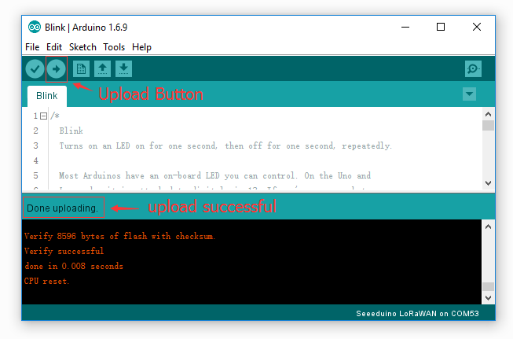Image resolution: width=513 pixels, height=339 pixels.
Task: Click 'Seeeduino LoRaWAN on COM53' status text
Action: tap(417, 314)
